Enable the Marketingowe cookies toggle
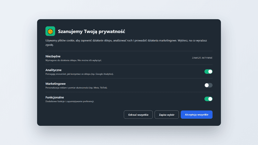This screenshot has height=145, width=258. tap(208, 85)
